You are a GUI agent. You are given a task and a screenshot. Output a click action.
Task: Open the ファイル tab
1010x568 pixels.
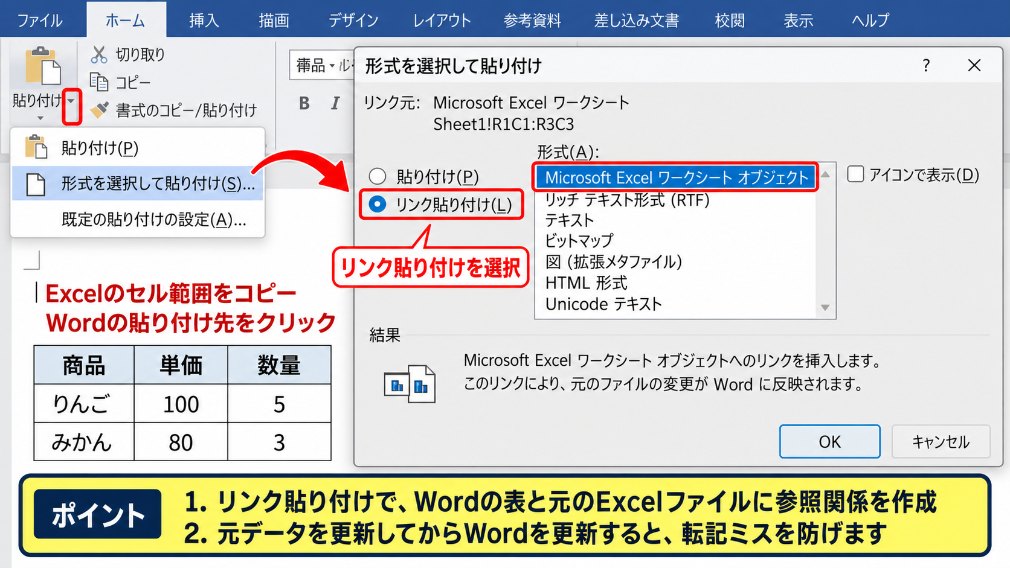[x=40, y=20]
